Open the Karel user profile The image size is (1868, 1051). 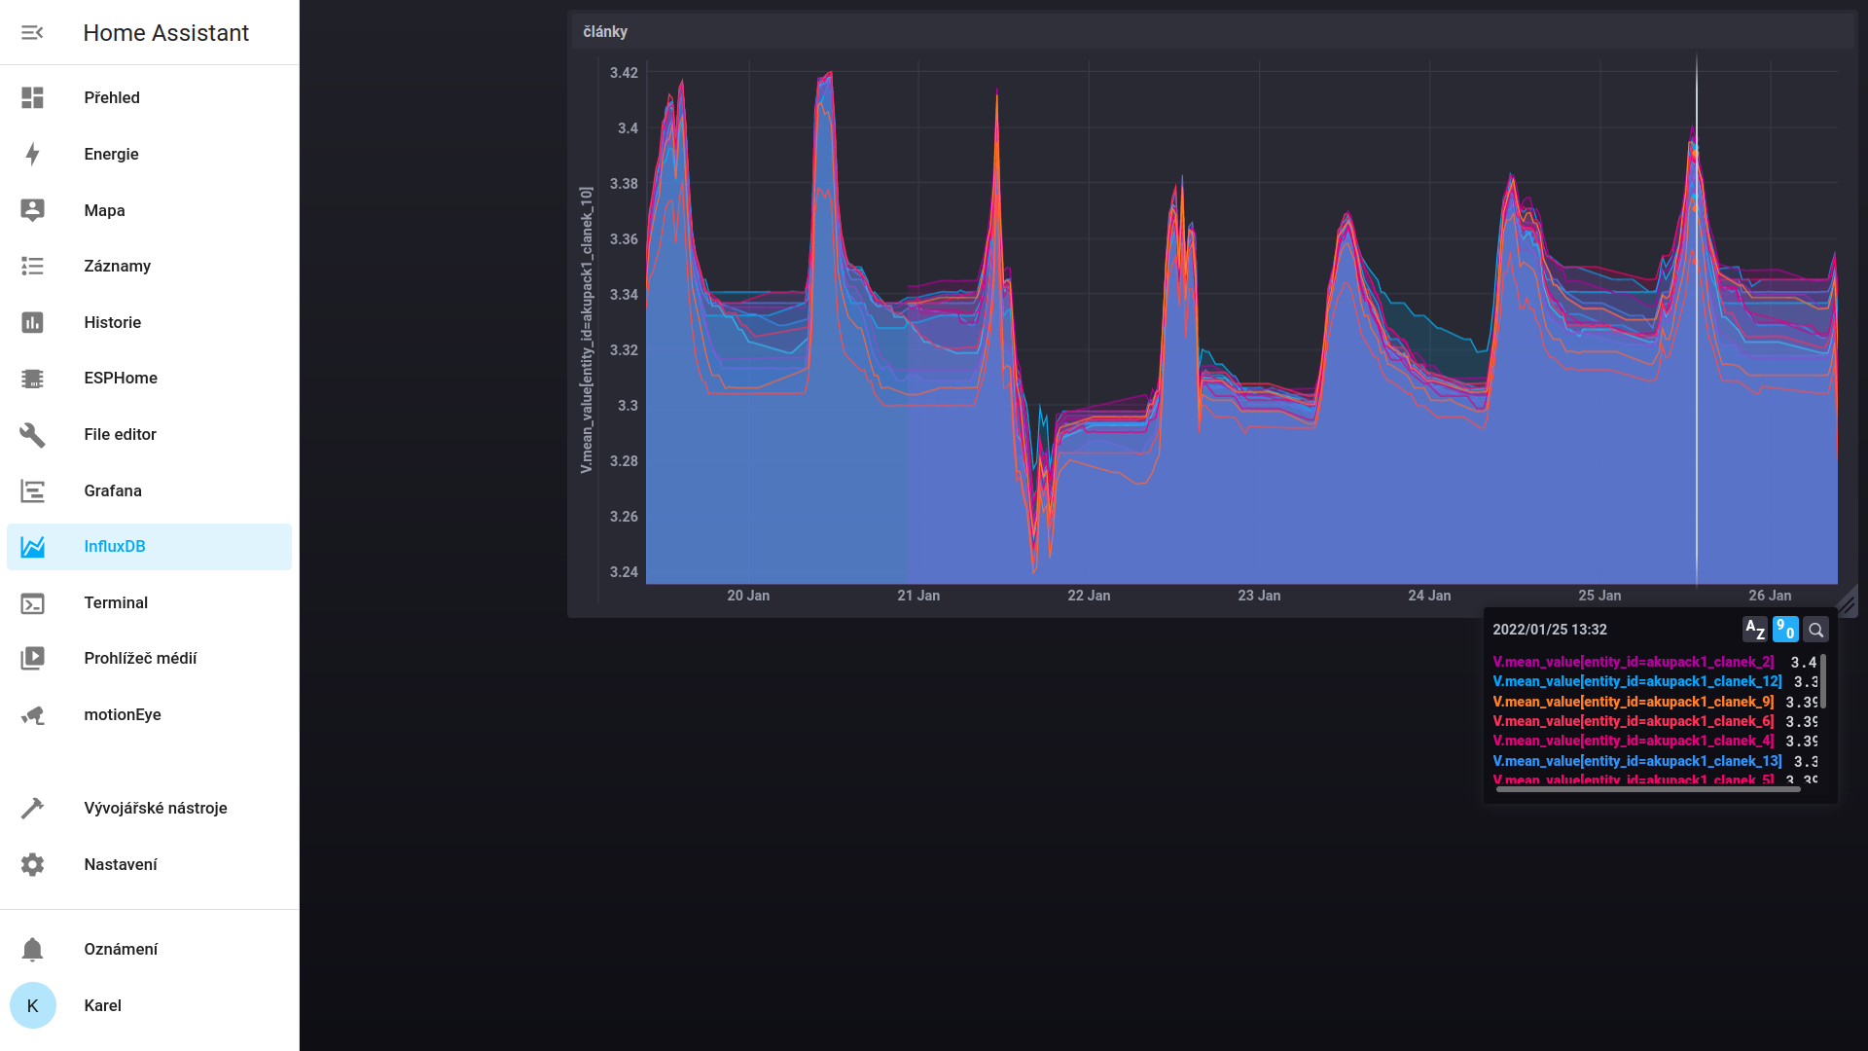[102, 1006]
